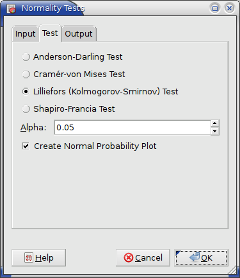The width and height of the screenshot is (240, 278).
Task: Open the Output tab
Action: coord(79,34)
